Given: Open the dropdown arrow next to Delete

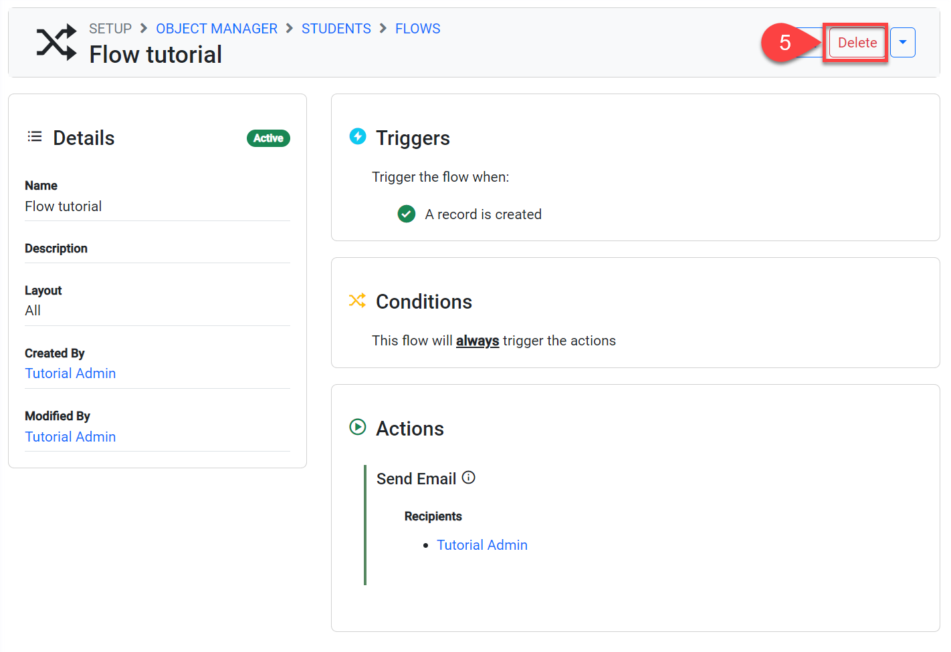Looking at the screenshot, I should (x=902, y=43).
